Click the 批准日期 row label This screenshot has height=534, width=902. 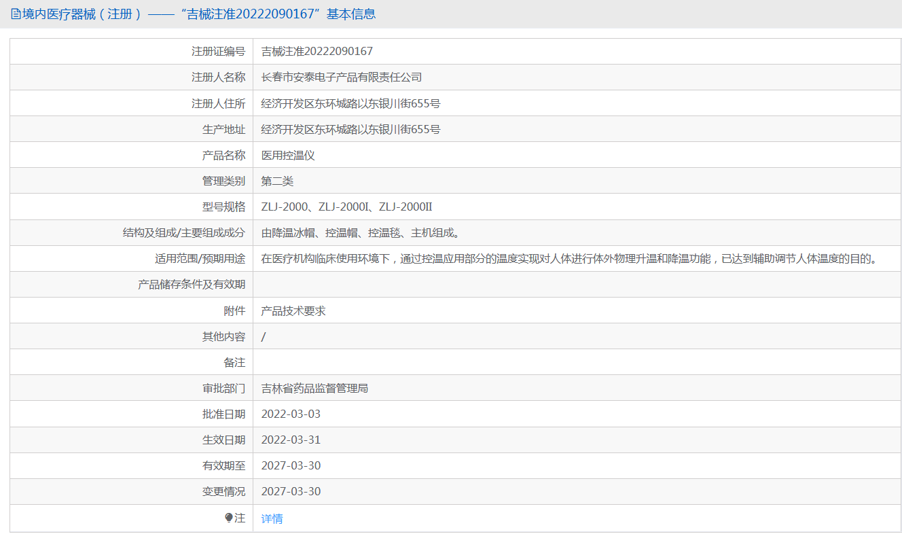(223, 414)
